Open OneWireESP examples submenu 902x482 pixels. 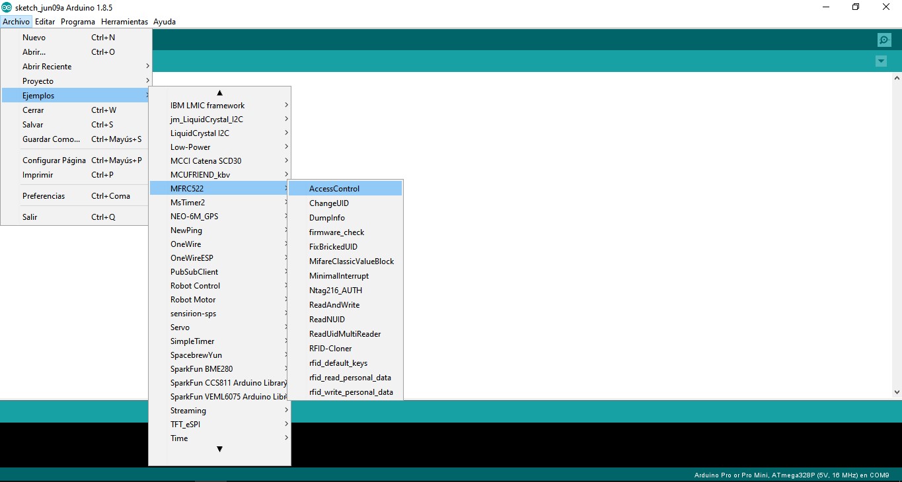(219, 258)
